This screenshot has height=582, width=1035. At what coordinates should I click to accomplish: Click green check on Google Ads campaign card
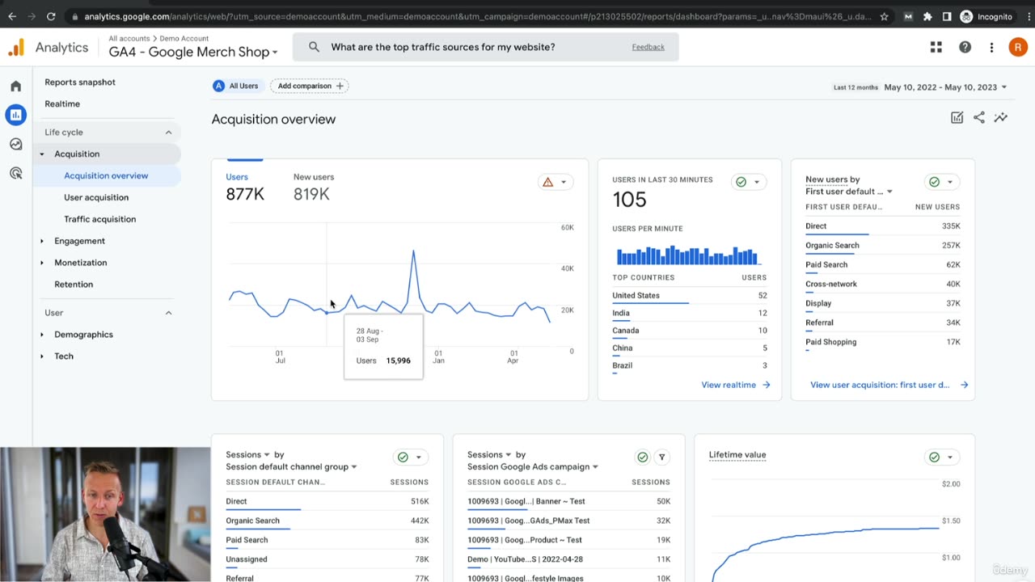tap(643, 457)
